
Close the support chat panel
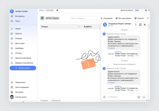pos(145,25)
